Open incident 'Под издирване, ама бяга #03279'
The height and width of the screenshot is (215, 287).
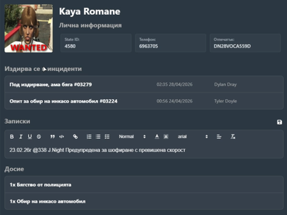point(144,84)
